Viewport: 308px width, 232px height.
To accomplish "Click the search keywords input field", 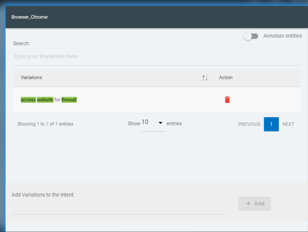I will pos(157,56).
